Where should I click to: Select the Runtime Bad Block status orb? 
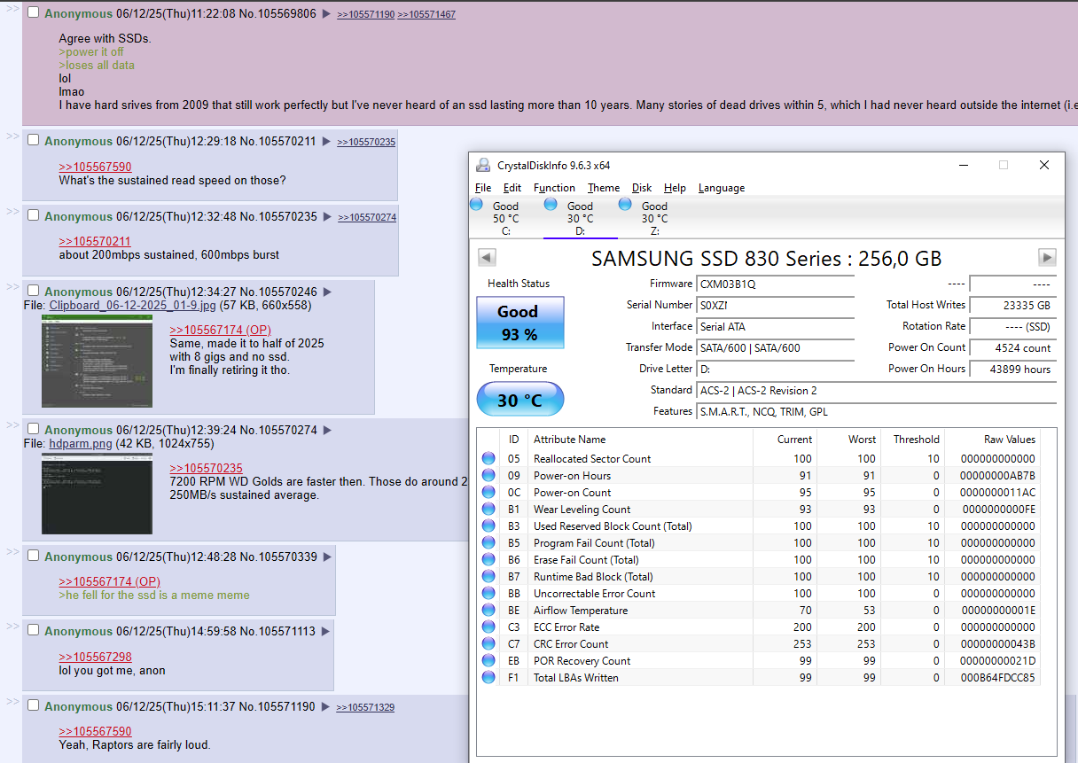click(488, 577)
